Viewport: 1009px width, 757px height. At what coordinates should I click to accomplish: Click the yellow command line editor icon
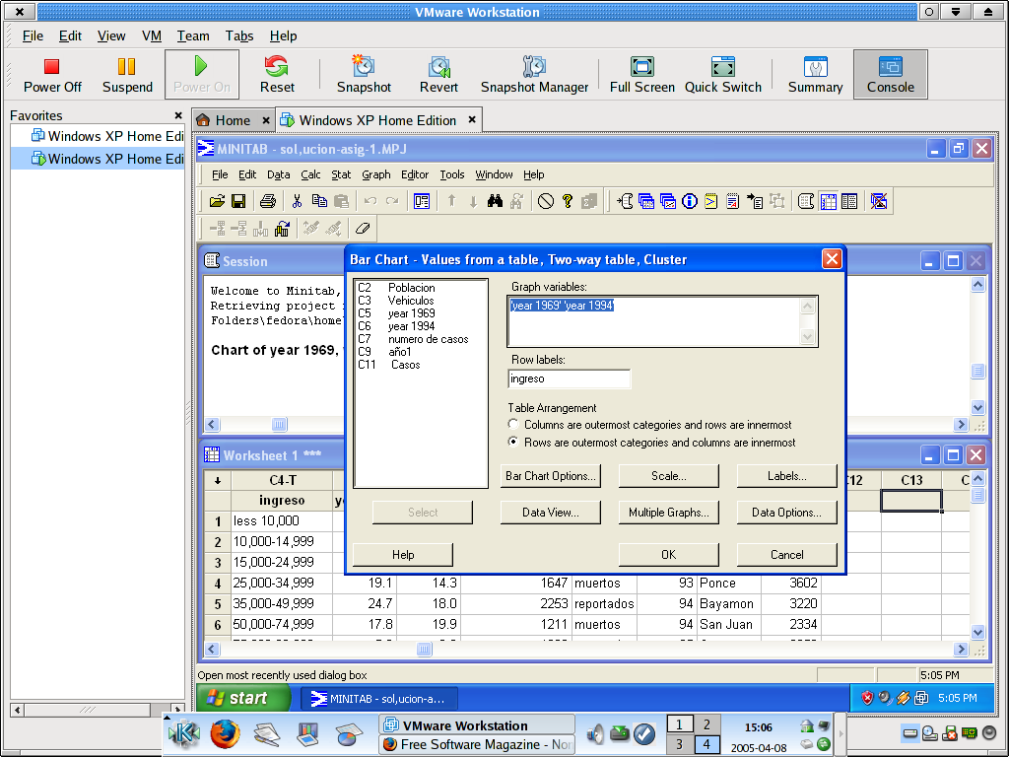pos(710,201)
